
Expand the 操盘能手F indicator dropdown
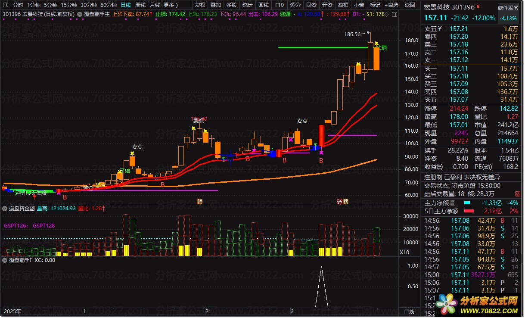coord(5,260)
